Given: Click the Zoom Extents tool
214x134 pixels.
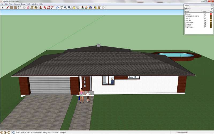Looking at the screenshot, I should tap(69, 8).
